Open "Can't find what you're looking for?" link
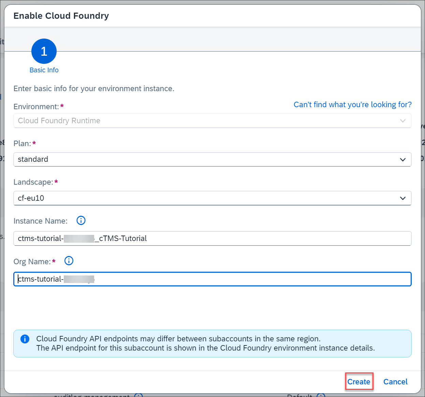The height and width of the screenshot is (397, 425). (353, 104)
